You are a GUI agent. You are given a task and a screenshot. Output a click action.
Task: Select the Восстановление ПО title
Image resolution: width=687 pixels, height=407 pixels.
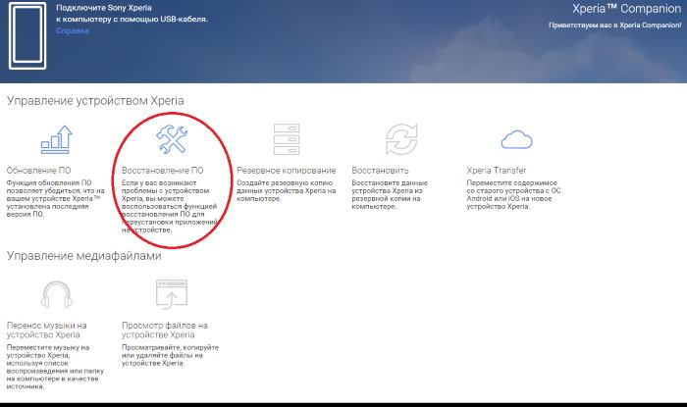[163, 171]
